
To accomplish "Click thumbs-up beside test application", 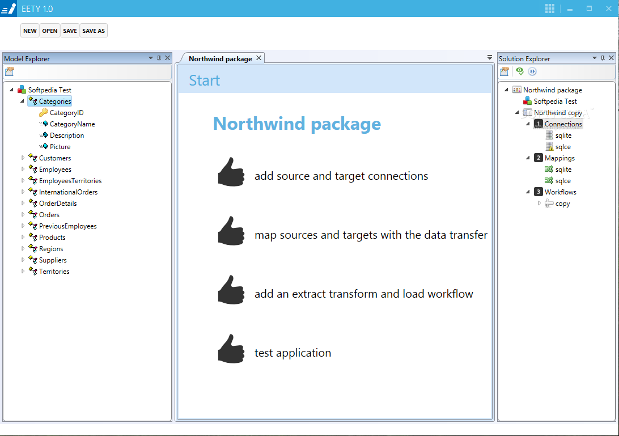I will pos(231,349).
